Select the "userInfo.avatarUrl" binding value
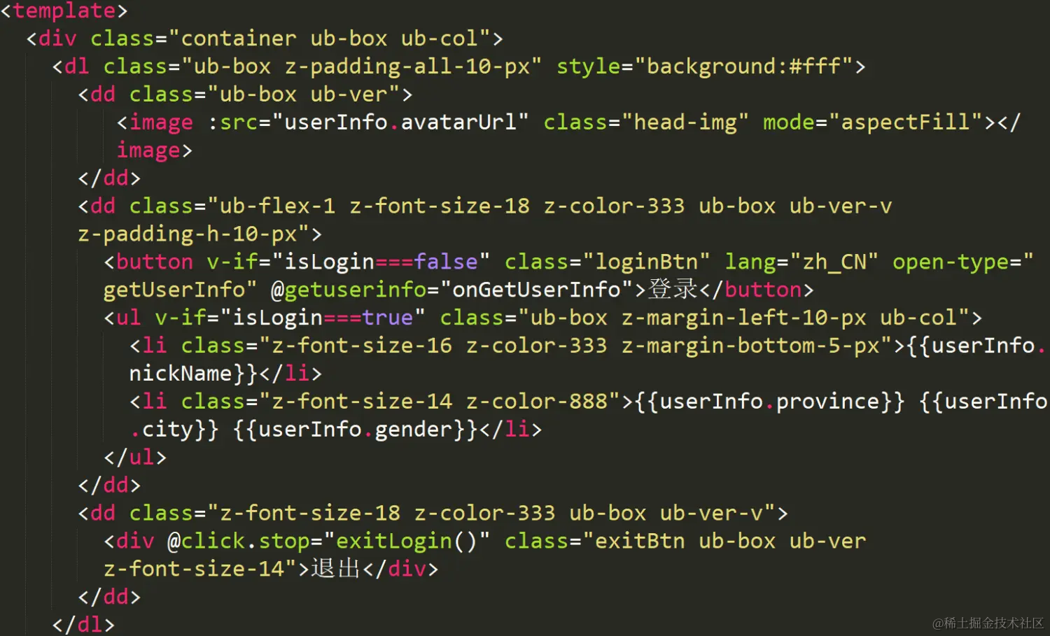This screenshot has width=1050, height=636. 400,122
